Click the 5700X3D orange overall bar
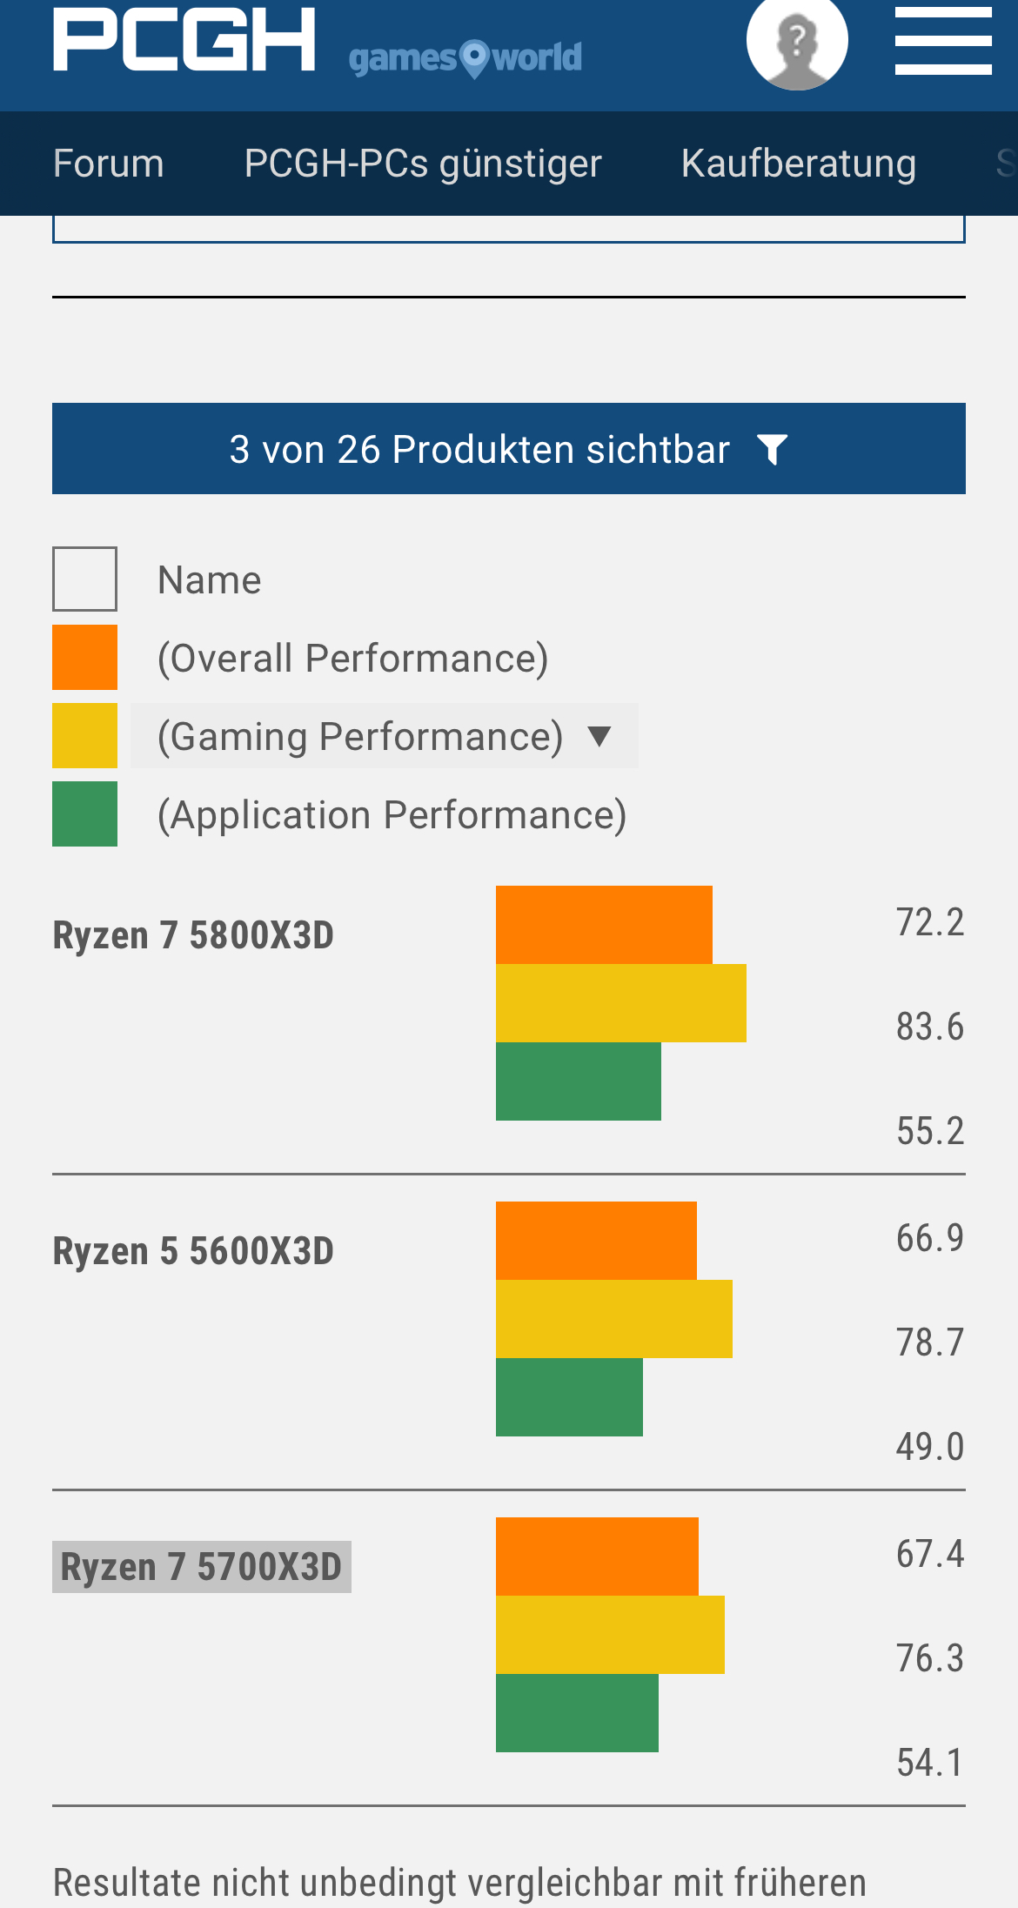The image size is (1018, 1908). pos(597,1557)
